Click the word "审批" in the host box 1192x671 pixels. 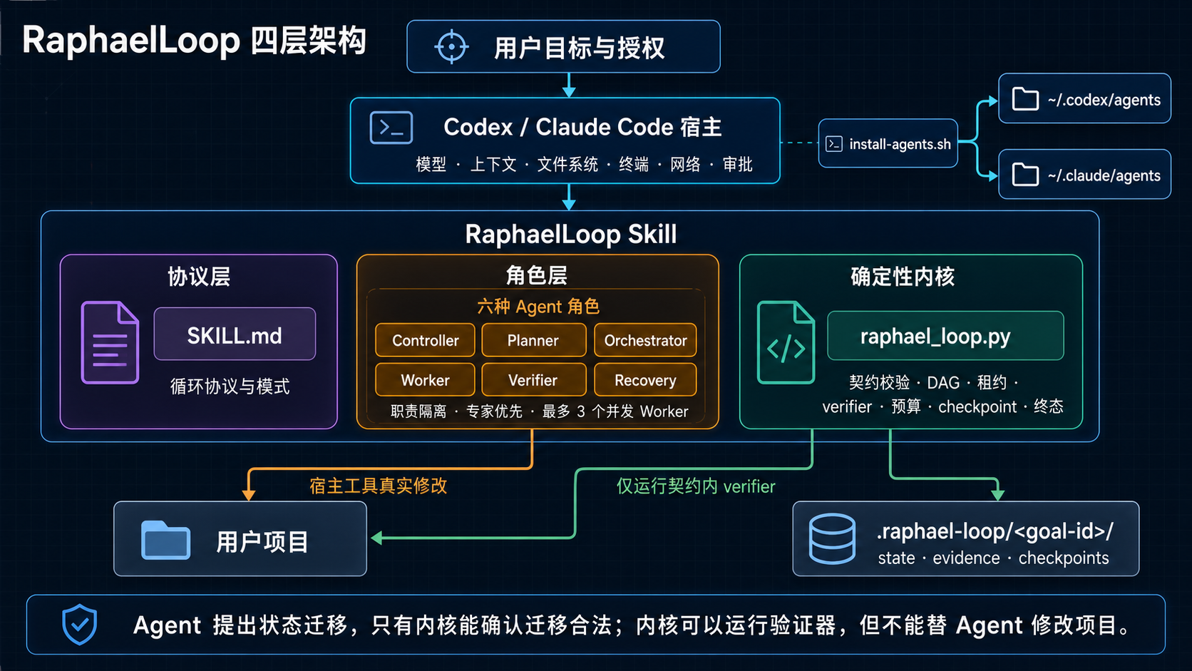pos(738,165)
